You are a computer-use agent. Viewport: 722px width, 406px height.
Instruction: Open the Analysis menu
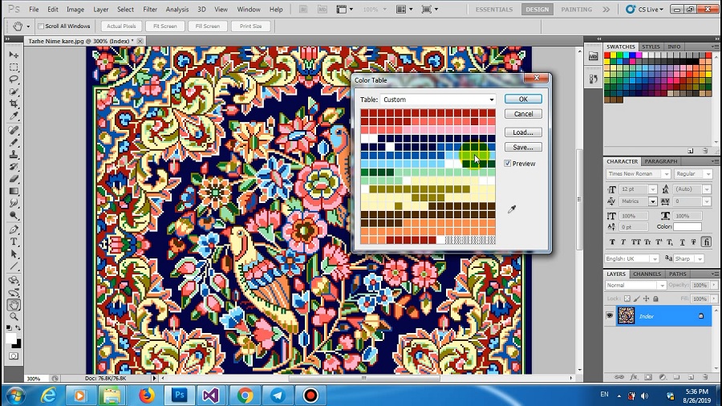(176, 9)
